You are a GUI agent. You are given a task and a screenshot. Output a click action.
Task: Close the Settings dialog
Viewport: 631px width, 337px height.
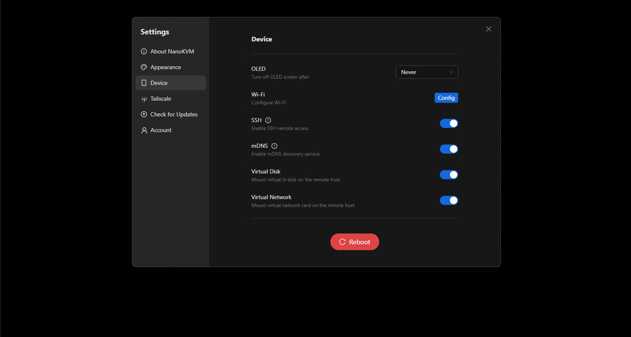tap(488, 29)
